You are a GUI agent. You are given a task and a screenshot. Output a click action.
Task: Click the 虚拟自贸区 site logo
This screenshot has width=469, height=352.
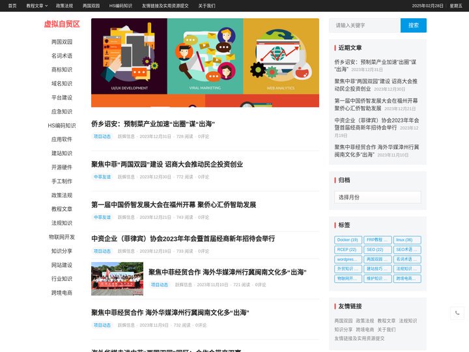62,24
